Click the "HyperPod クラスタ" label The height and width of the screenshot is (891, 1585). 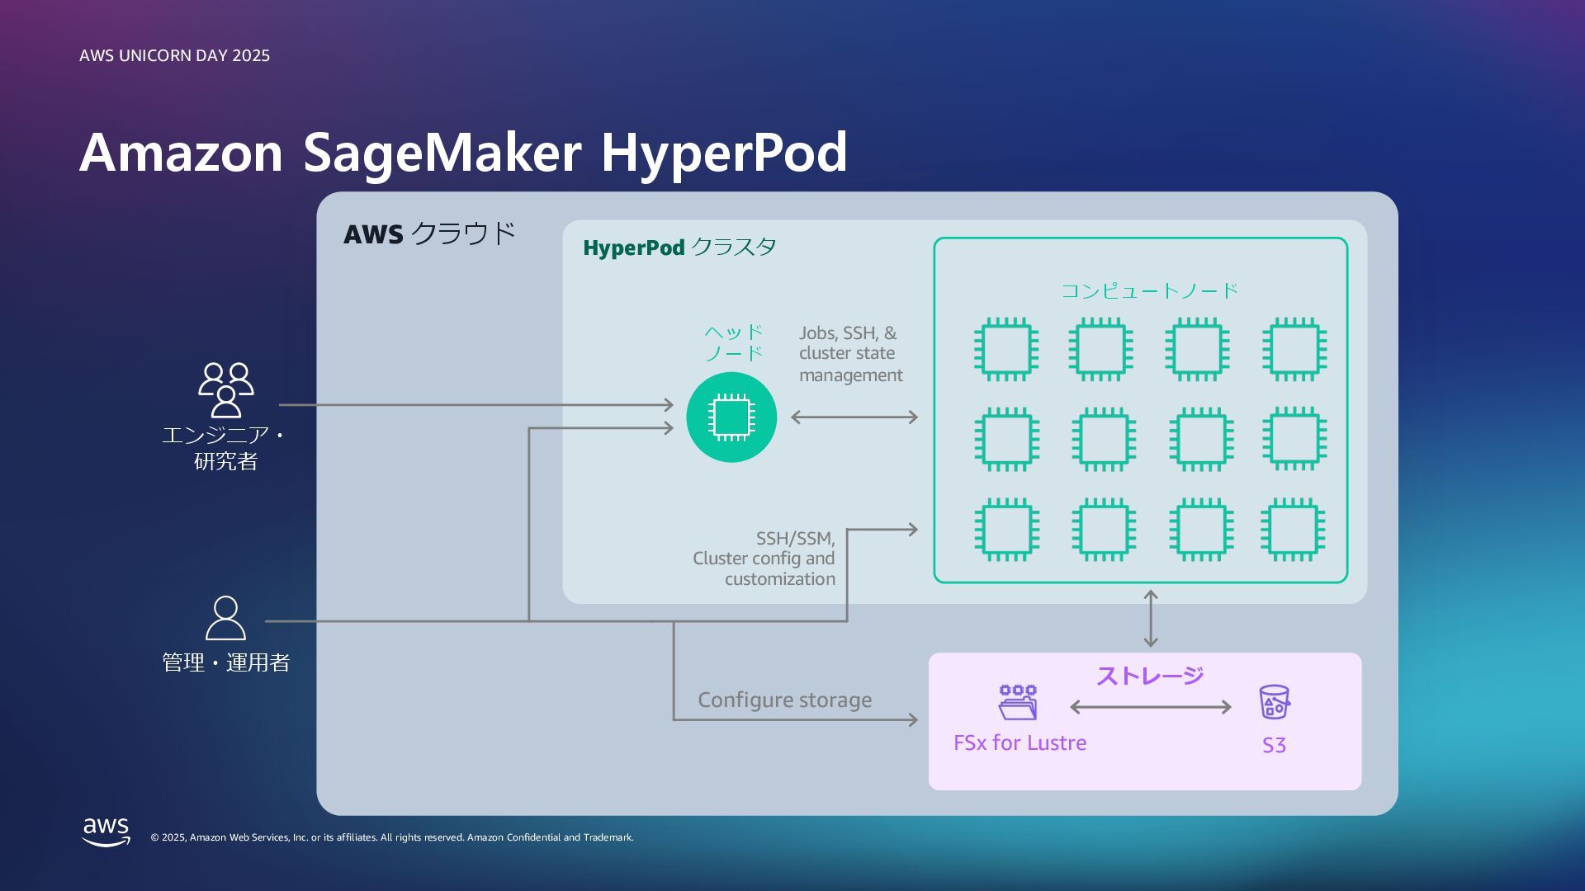pos(679,247)
